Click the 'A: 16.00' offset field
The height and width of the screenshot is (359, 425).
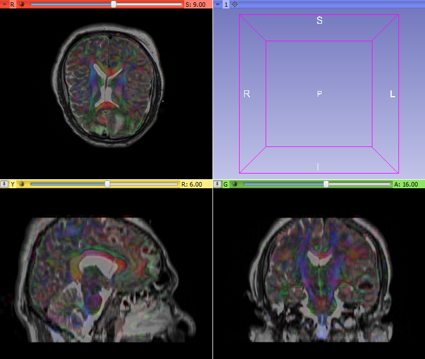point(406,184)
